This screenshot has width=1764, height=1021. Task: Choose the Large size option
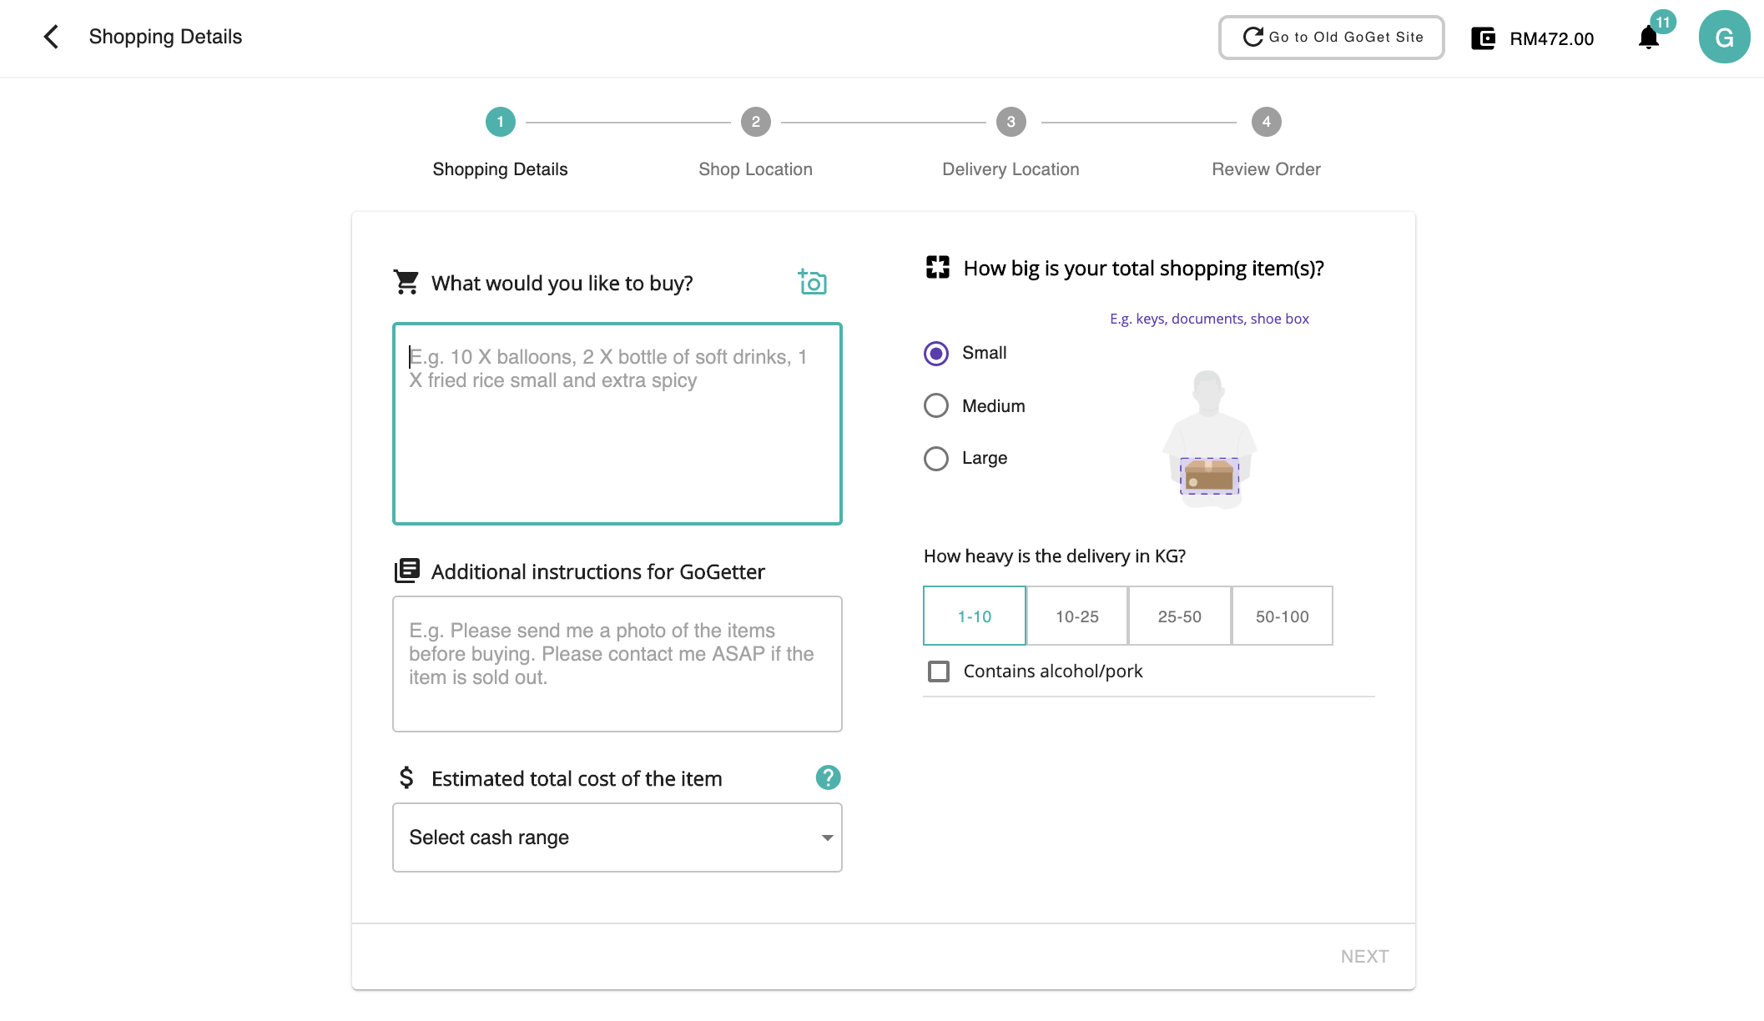[936, 459]
